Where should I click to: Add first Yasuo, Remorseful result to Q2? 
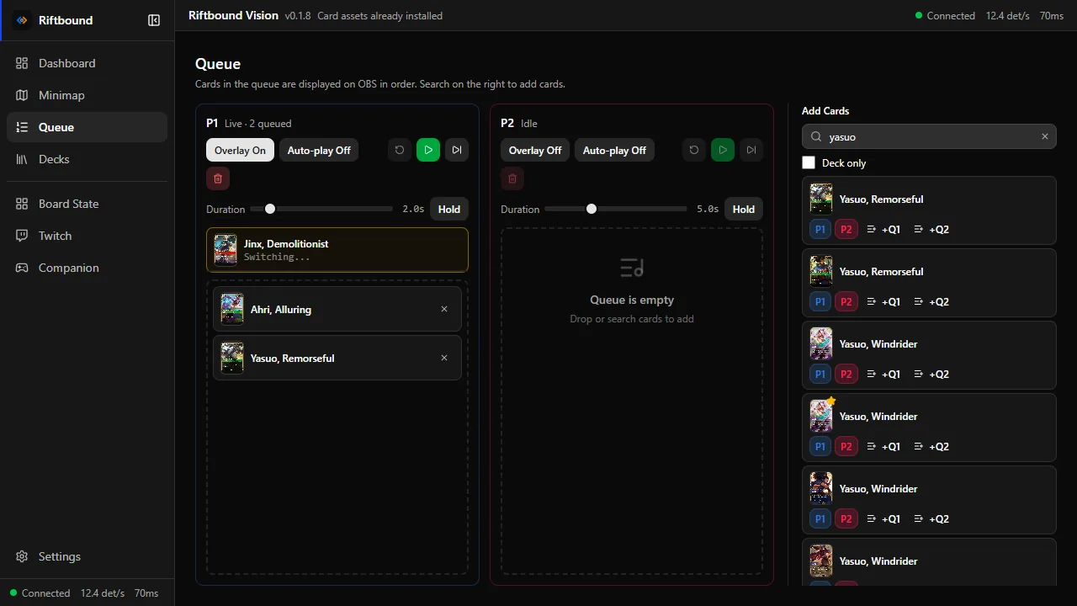[x=931, y=229]
